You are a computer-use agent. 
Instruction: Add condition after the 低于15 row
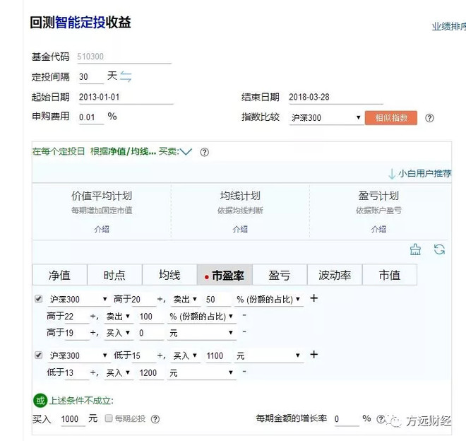(x=313, y=354)
